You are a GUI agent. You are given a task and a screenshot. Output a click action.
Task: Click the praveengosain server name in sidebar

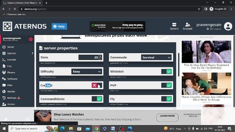click(12, 38)
